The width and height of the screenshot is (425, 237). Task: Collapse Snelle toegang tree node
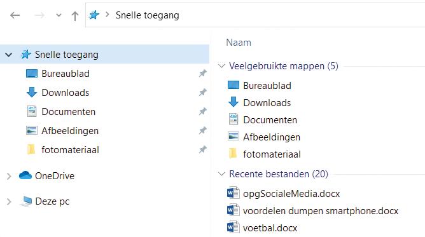[x=9, y=55]
